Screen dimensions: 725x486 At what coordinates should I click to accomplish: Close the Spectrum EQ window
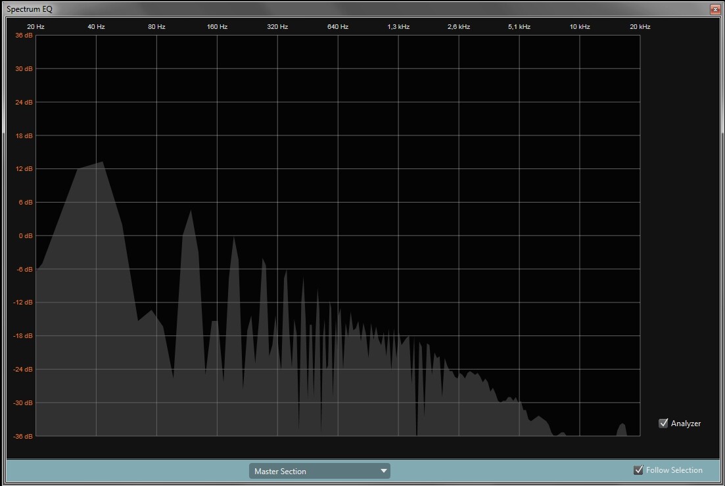(715, 9)
